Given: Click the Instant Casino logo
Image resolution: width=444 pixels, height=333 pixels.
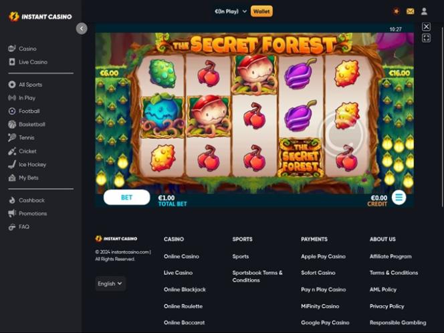Looking at the screenshot, I should (x=40, y=17).
